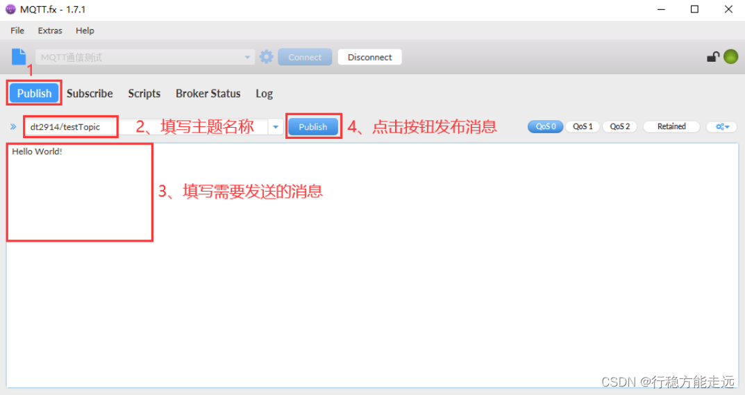The image size is (745, 395).
Task: Expand the double-chevron arrow beside the topic field
Action: click(x=13, y=127)
